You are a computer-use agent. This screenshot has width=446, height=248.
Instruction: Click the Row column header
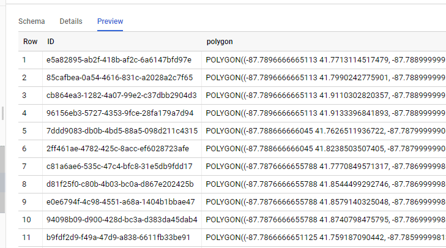[30, 42]
